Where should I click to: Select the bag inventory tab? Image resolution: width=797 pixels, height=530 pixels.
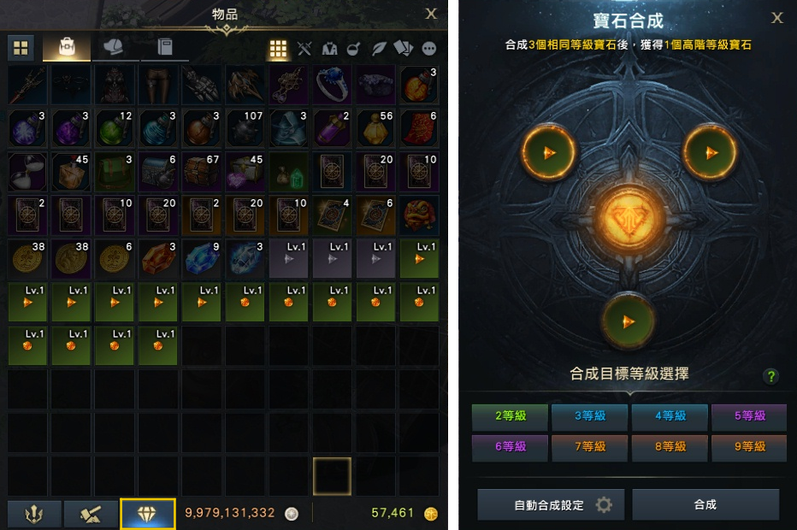pos(67,48)
